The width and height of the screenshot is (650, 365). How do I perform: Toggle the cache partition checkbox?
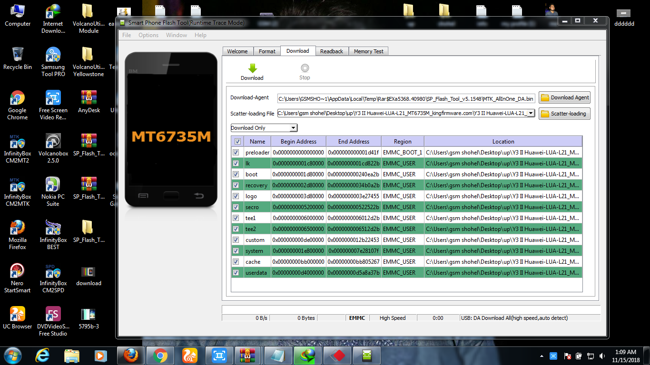click(236, 262)
